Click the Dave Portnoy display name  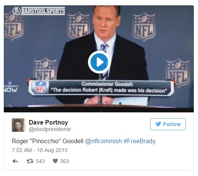[49, 122]
